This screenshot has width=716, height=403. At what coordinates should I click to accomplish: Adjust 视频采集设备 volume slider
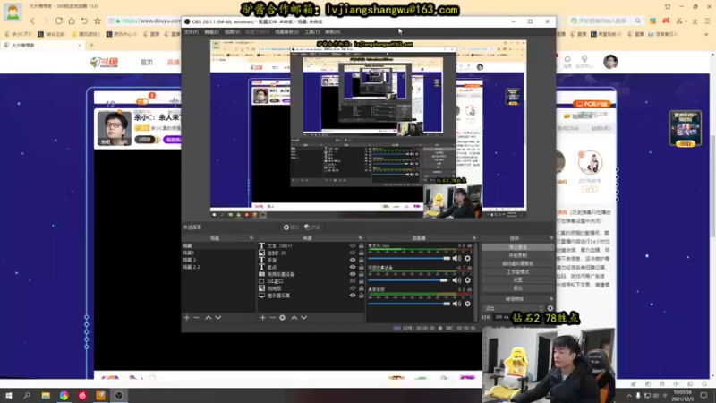coord(410,280)
